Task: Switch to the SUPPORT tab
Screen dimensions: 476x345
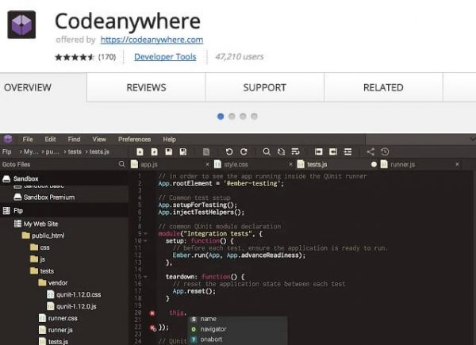Action: coord(264,87)
